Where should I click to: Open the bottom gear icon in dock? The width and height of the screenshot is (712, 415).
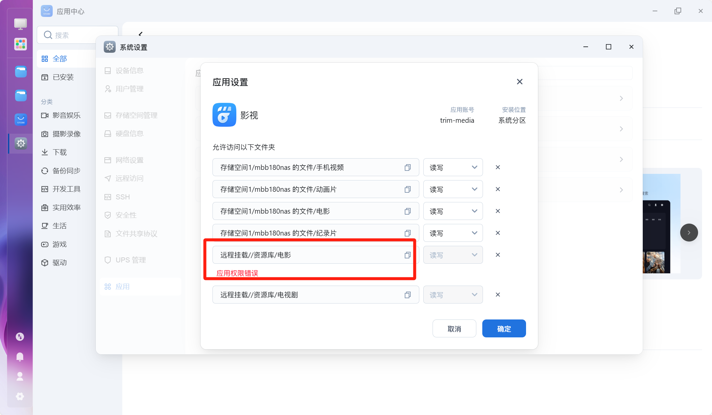click(x=20, y=396)
